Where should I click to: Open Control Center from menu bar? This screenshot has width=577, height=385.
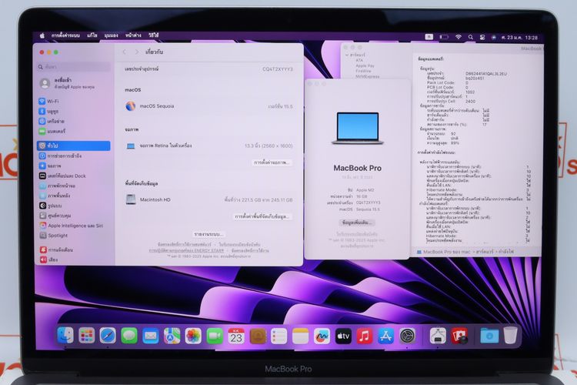[482, 37]
